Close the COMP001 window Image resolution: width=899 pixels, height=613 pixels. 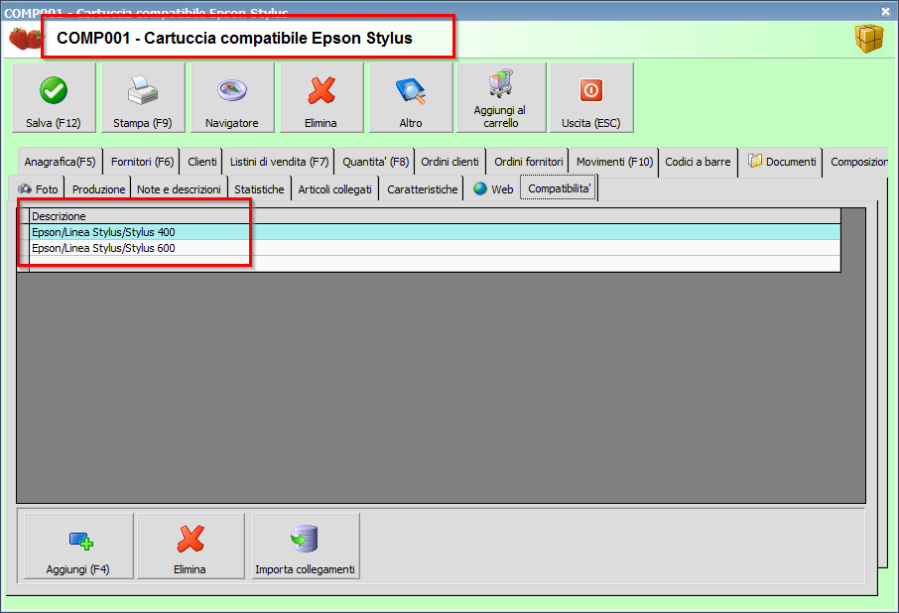(886, 11)
